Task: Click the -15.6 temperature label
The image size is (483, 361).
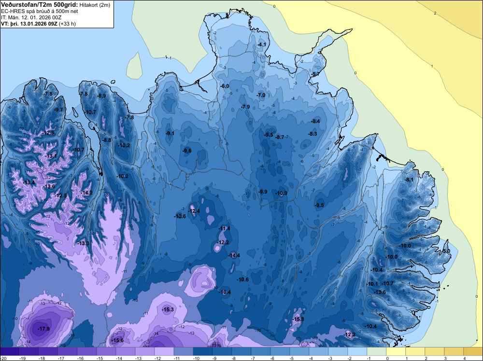Action: click(117, 340)
